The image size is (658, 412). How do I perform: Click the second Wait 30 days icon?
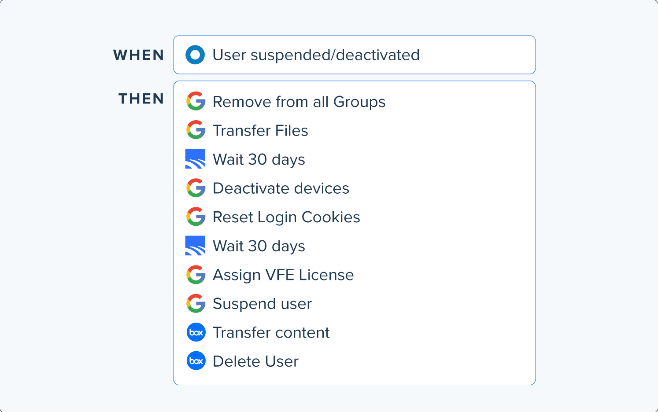coord(195,246)
